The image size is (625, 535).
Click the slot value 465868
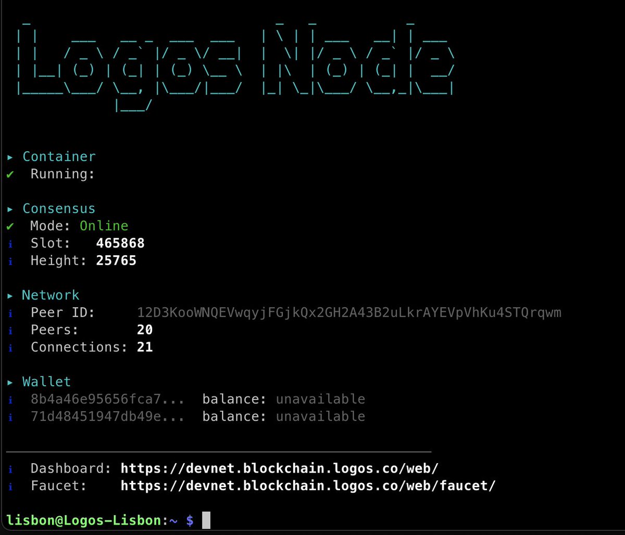click(x=120, y=243)
